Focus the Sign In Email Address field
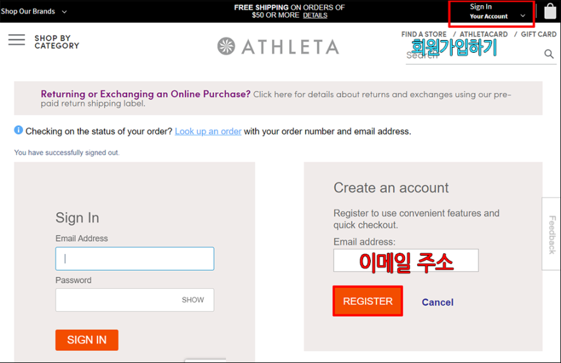 135,259
